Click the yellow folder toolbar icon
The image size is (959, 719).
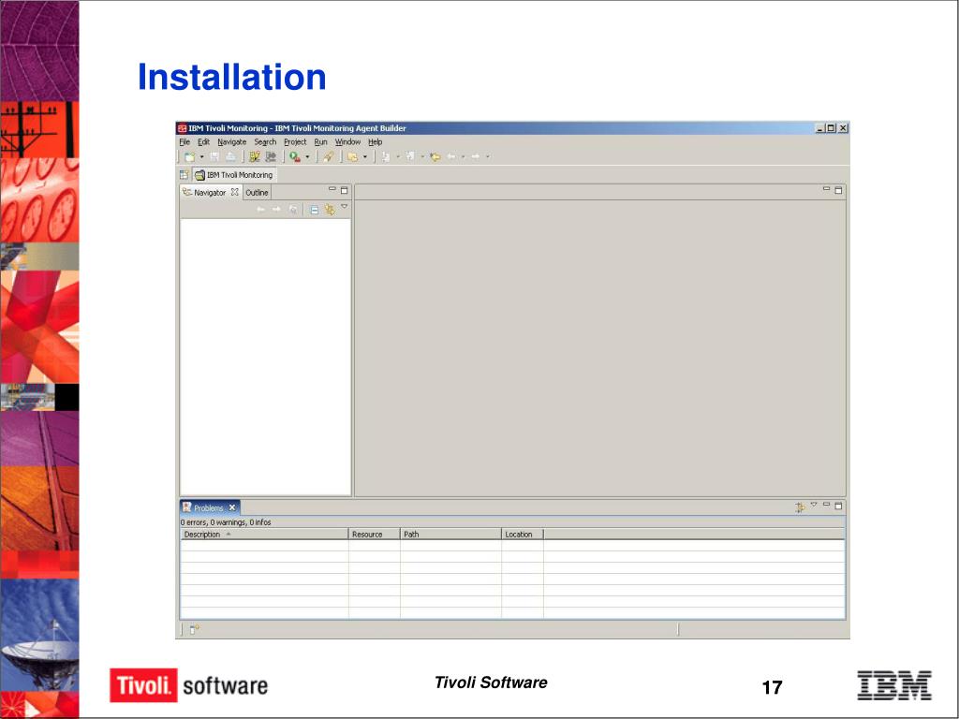(x=352, y=157)
